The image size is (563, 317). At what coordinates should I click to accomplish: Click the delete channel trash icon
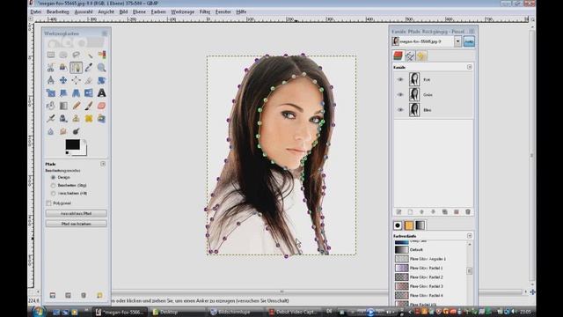[x=468, y=212]
